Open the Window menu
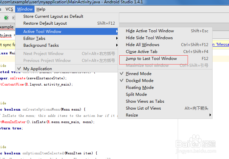 pyautogui.click(x=25, y=9)
